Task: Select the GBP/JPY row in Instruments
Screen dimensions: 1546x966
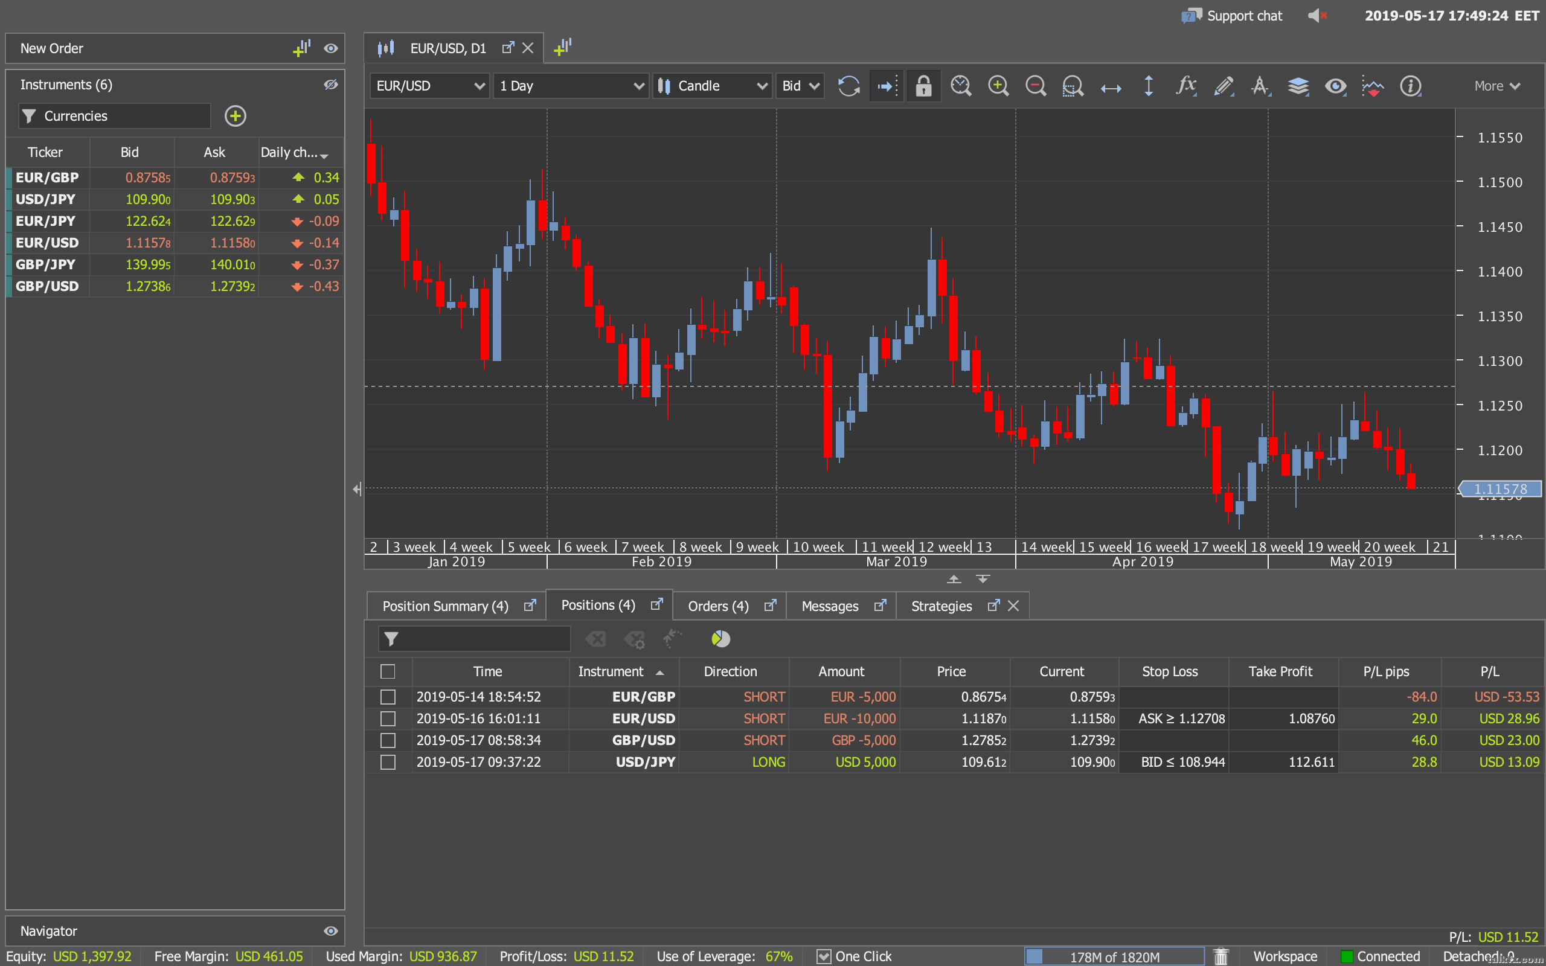Action: (x=175, y=264)
